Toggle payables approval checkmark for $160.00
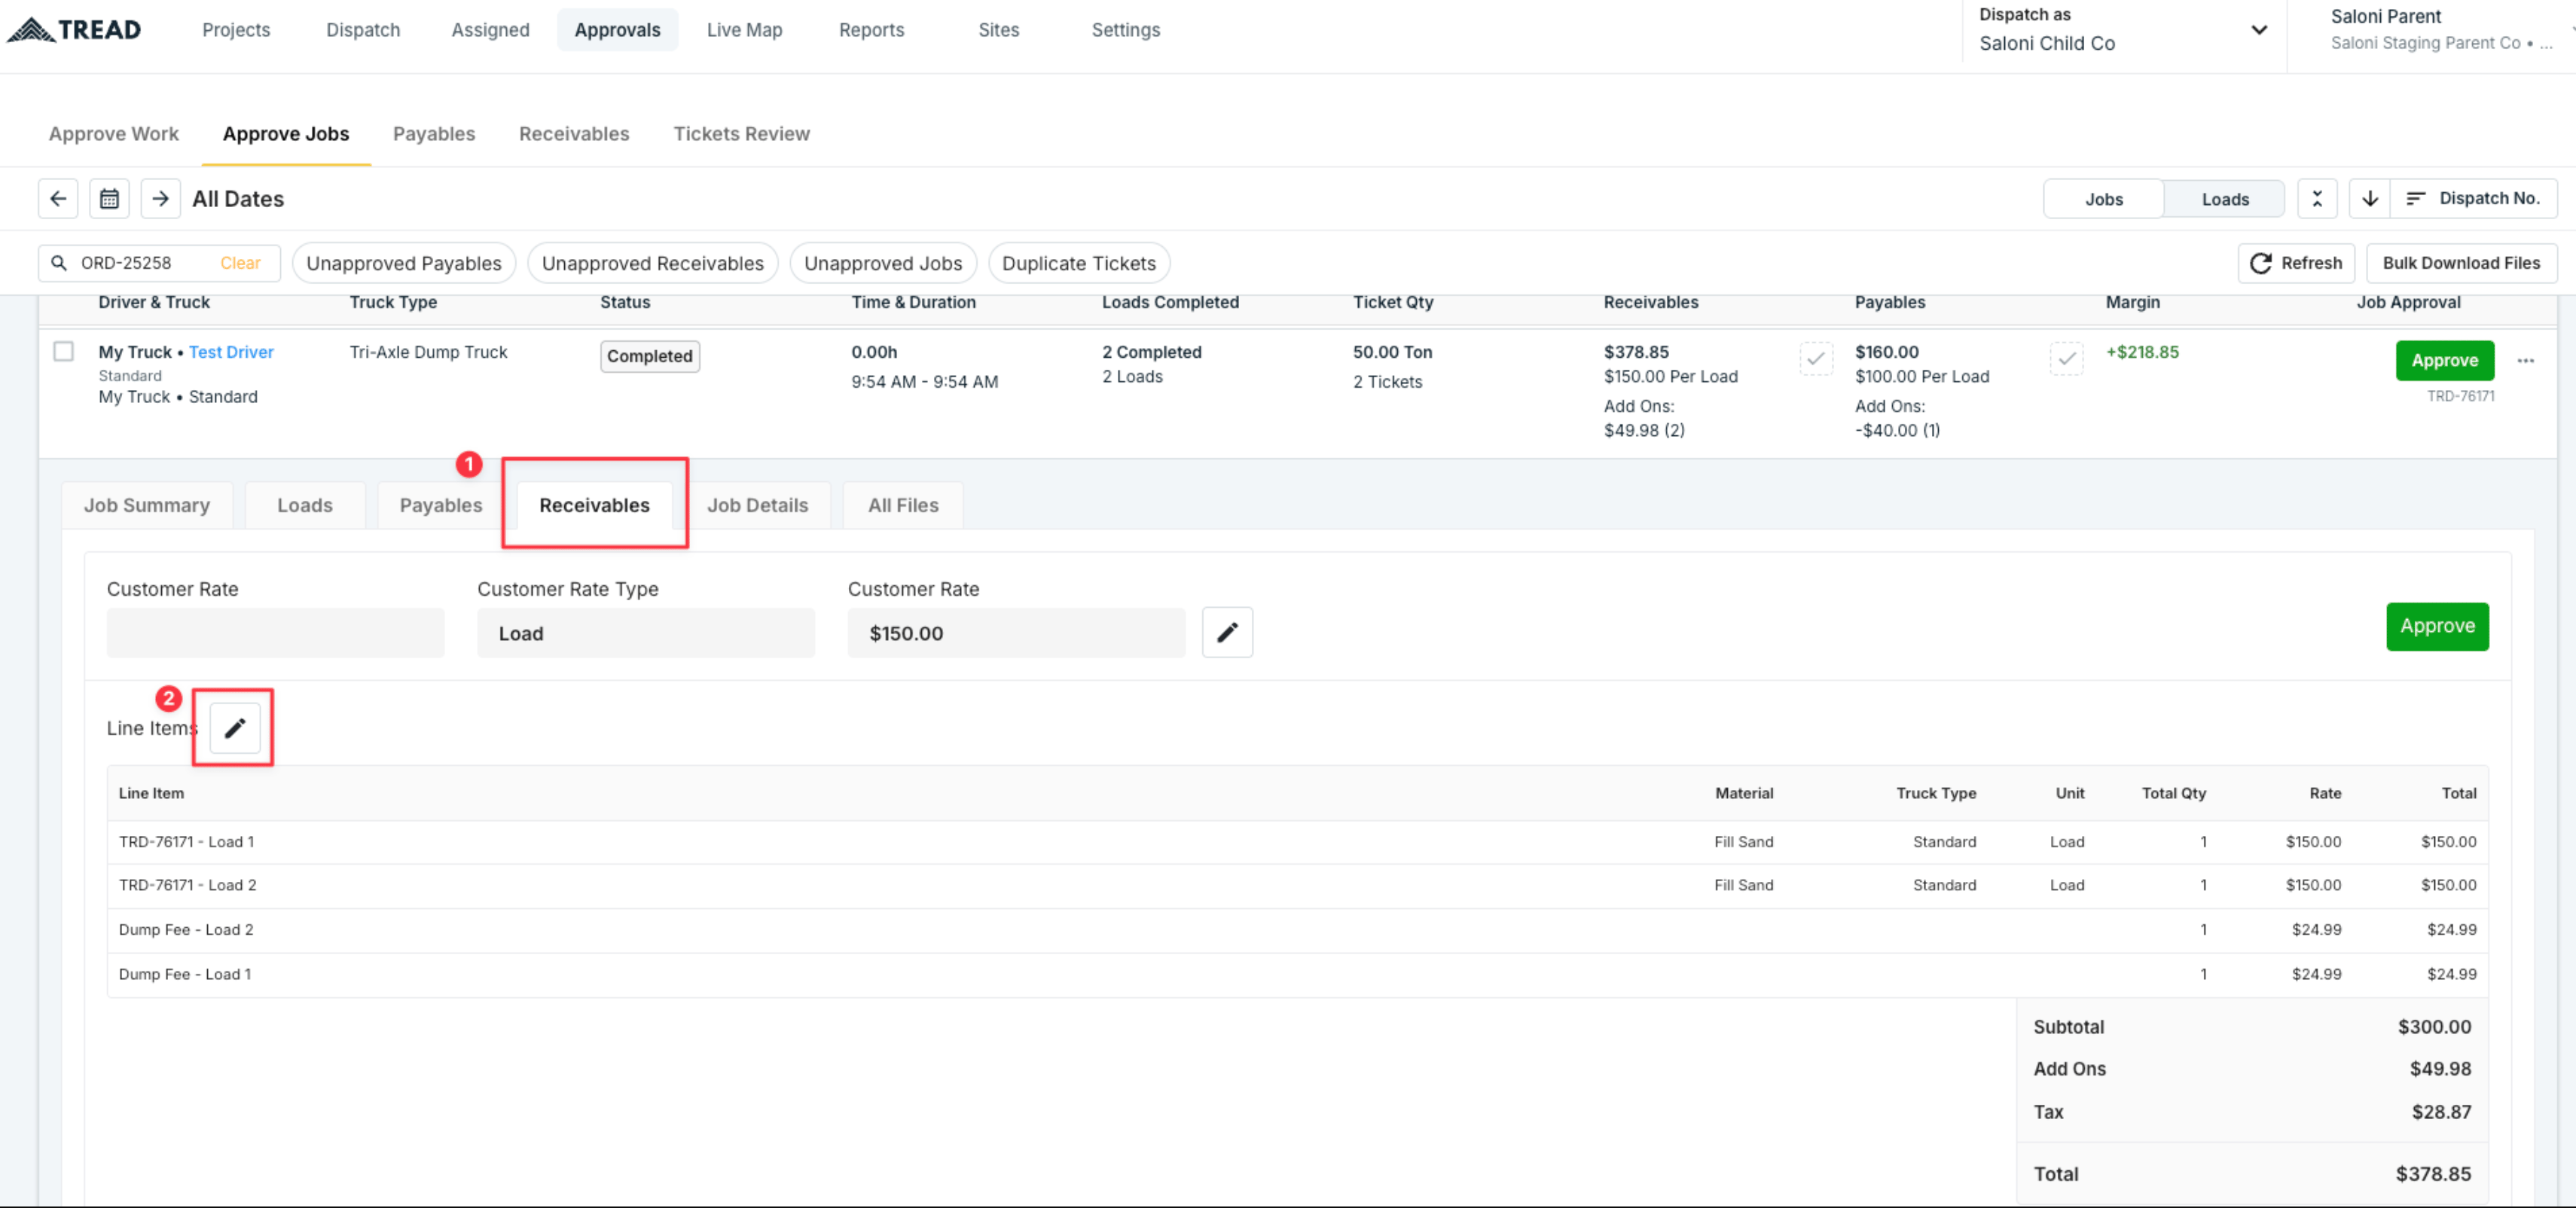The height and width of the screenshot is (1208, 2576). 2066,358
